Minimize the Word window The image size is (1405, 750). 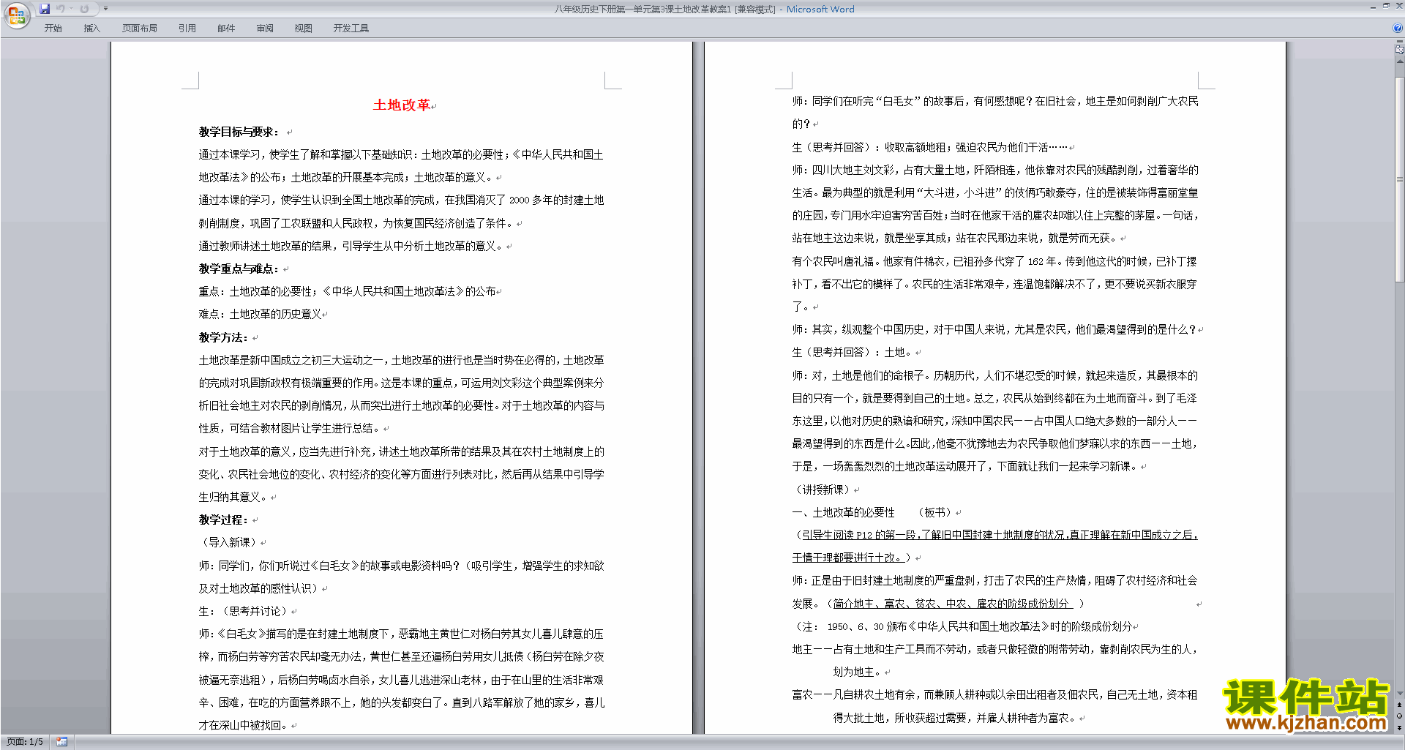(x=1373, y=7)
